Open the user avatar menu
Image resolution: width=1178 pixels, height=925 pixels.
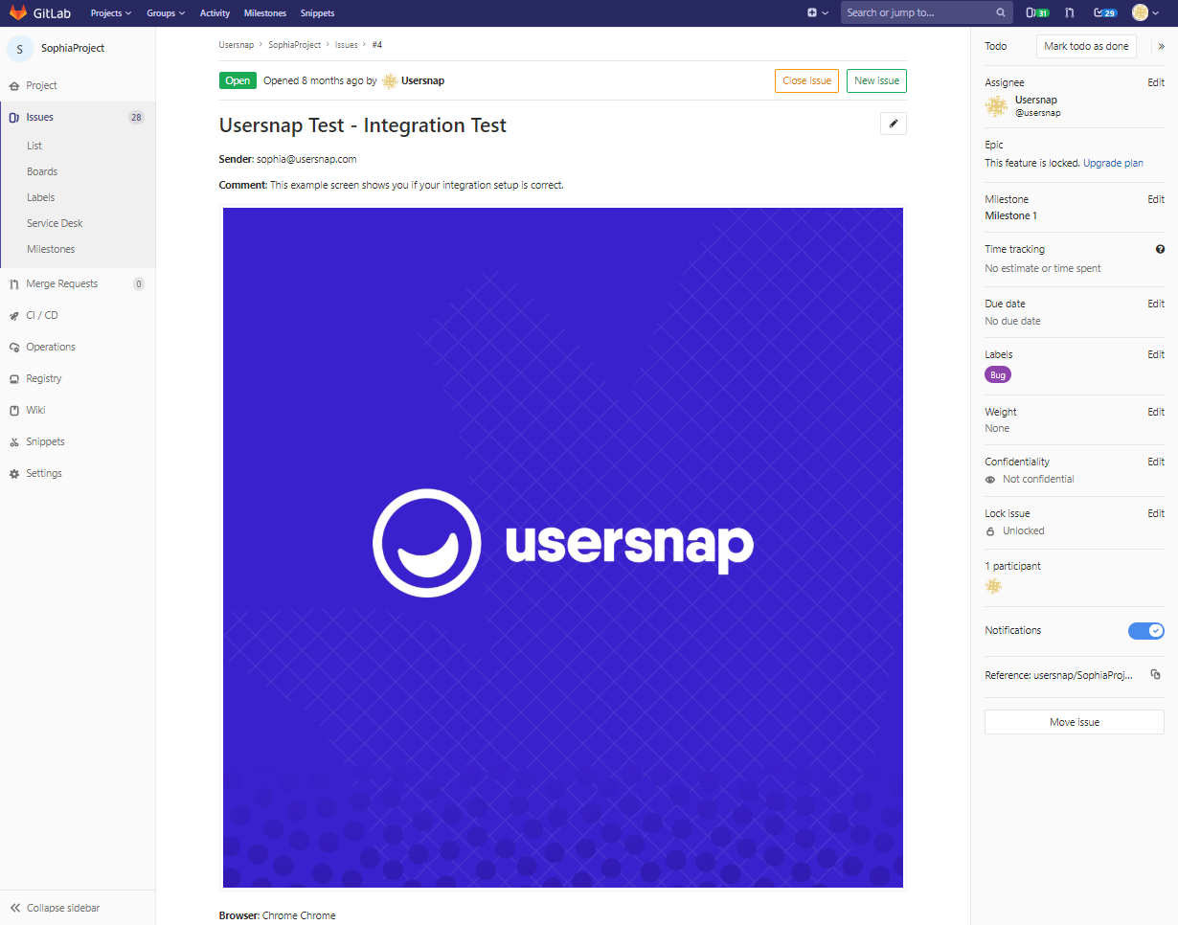pyautogui.click(x=1145, y=13)
